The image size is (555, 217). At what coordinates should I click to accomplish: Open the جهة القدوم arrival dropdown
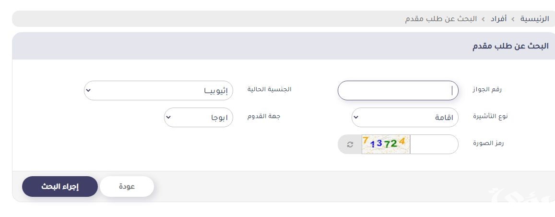pyautogui.click(x=199, y=117)
